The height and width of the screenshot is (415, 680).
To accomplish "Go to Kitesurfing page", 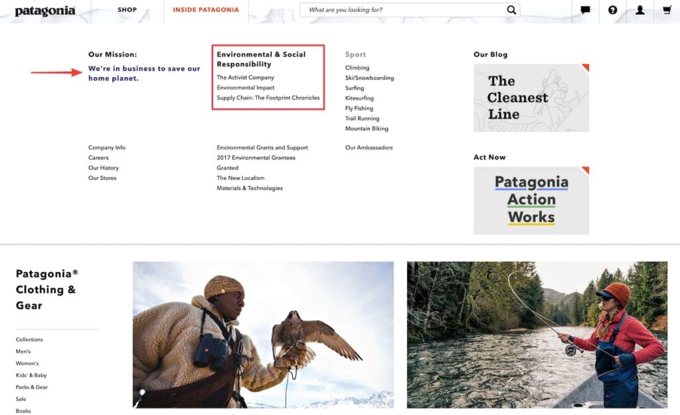I will click(x=359, y=98).
